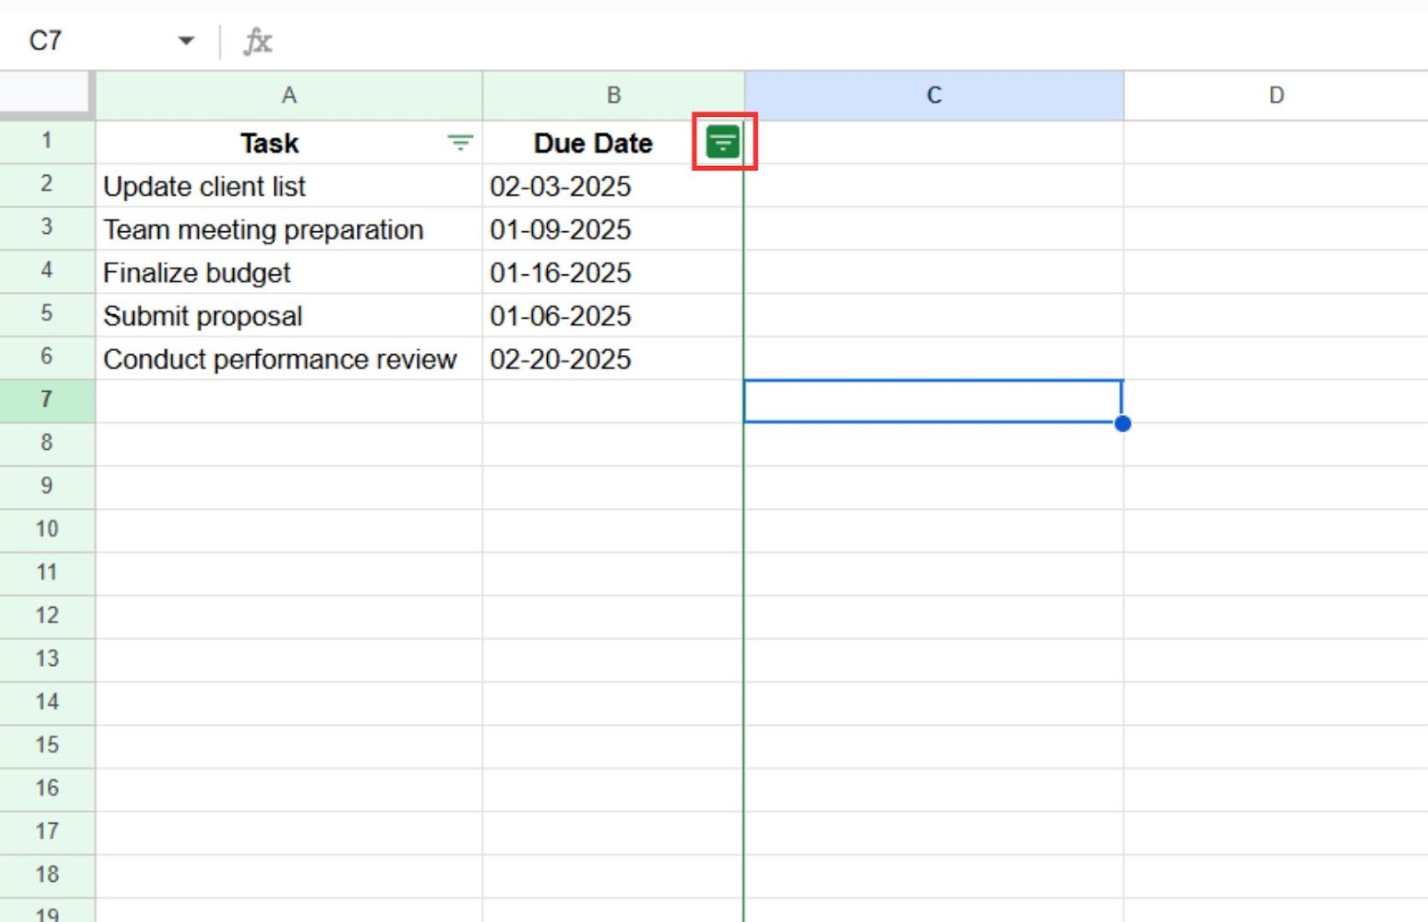
Task: Click the active green filter icon on Due Date
Action: point(723,141)
